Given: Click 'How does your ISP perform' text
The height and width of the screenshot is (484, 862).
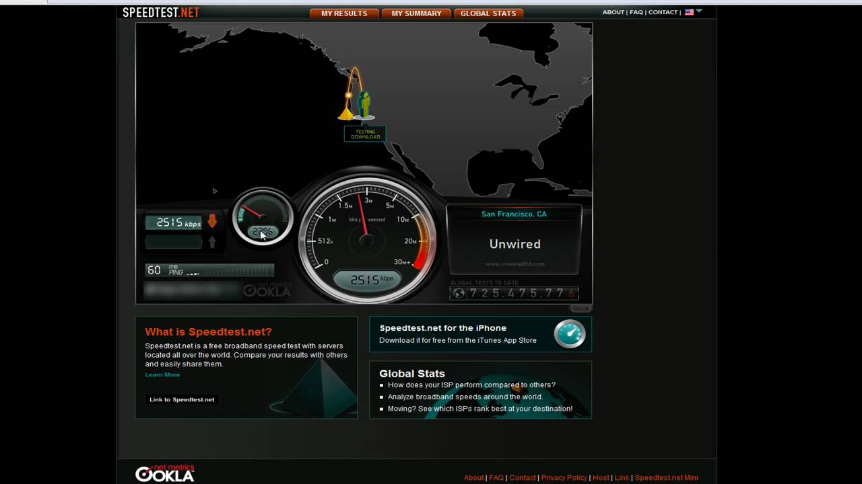Looking at the screenshot, I should pyautogui.click(x=471, y=385).
